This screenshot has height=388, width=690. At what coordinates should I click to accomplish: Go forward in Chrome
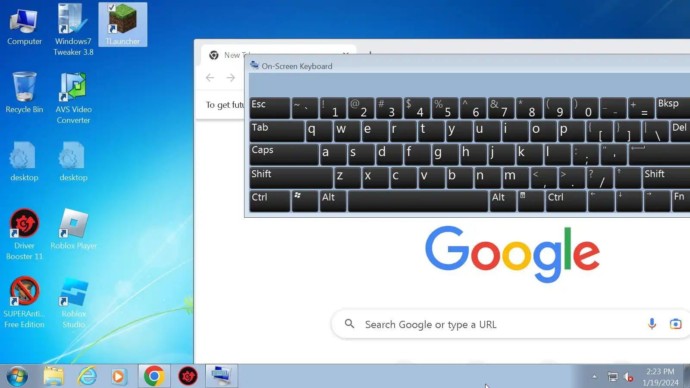tap(231, 78)
